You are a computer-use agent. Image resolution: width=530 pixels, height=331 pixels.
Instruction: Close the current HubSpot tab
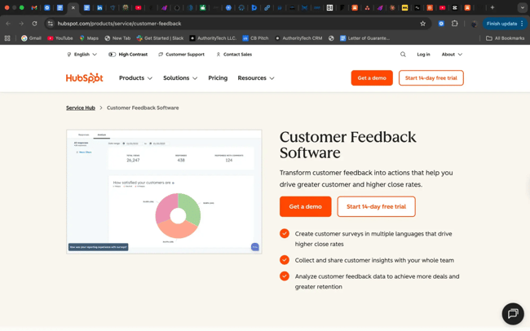[73, 7]
